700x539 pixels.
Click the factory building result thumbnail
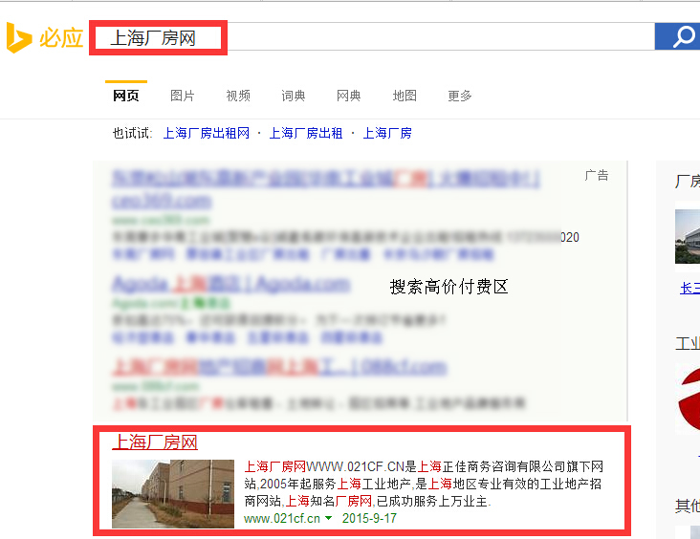[173, 494]
